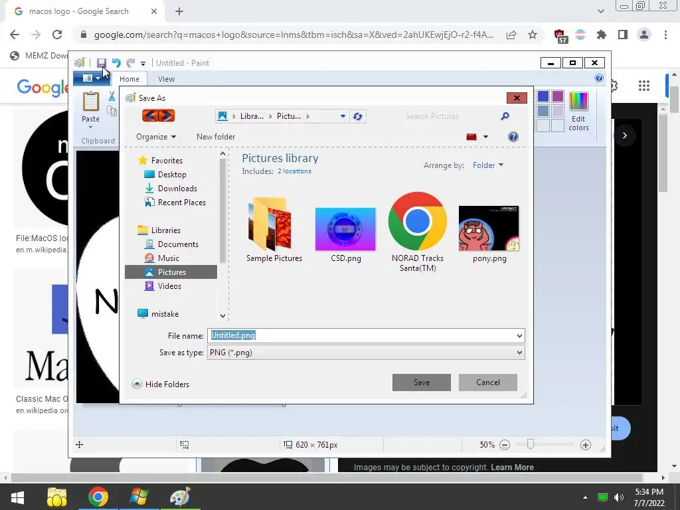Click the back and forward navigation buttons in Save As
Screen dimensions: 680x510
[x=158, y=116]
